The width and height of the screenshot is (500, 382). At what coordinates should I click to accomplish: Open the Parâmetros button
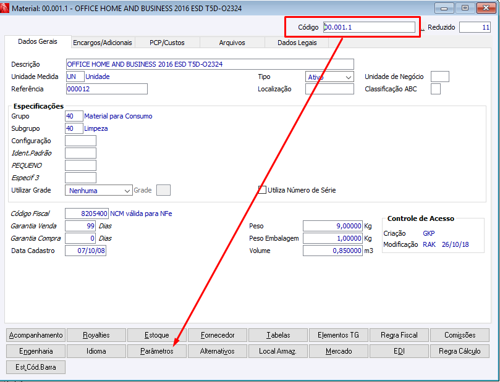(x=157, y=351)
